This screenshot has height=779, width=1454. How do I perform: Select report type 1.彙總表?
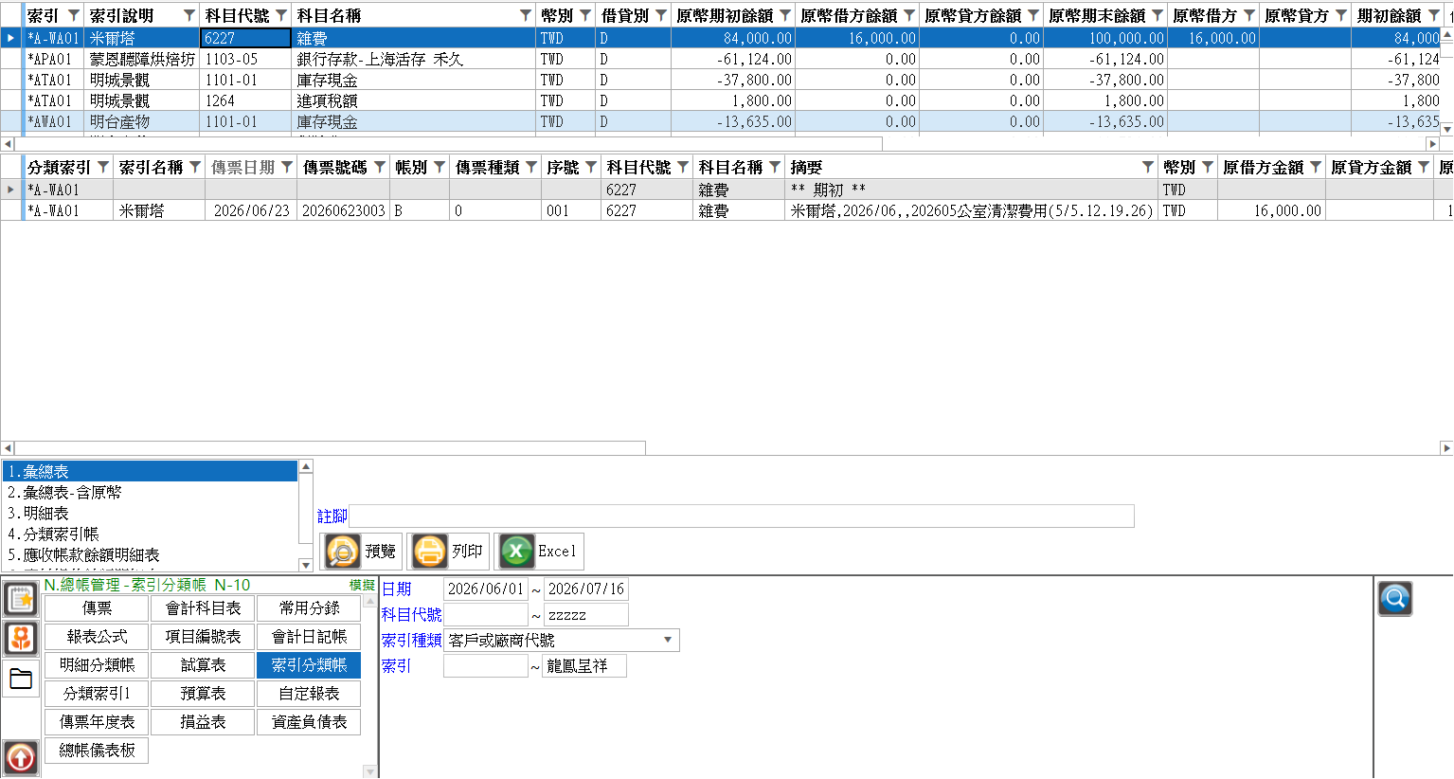click(150, 472)
